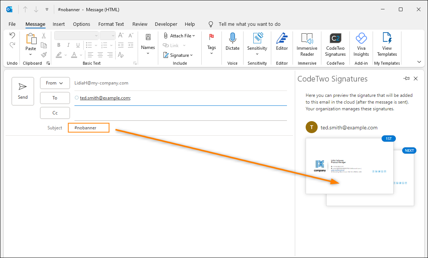
Task: Open Quick Access Toolbar customize arrow
Action: (47, 10)
